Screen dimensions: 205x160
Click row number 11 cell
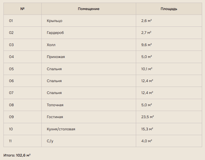tap(23, 141)
